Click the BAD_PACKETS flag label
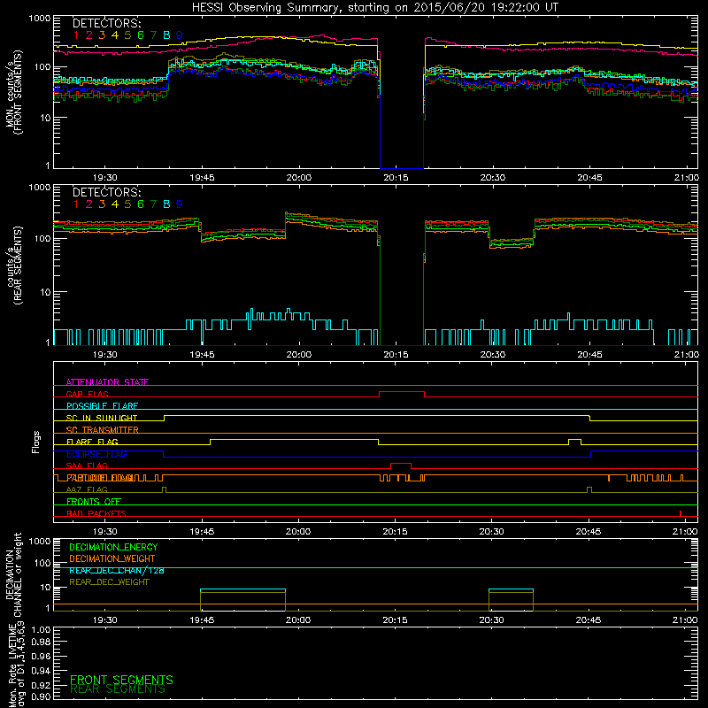This screenshot has width=708, height=708. point(96,513)
